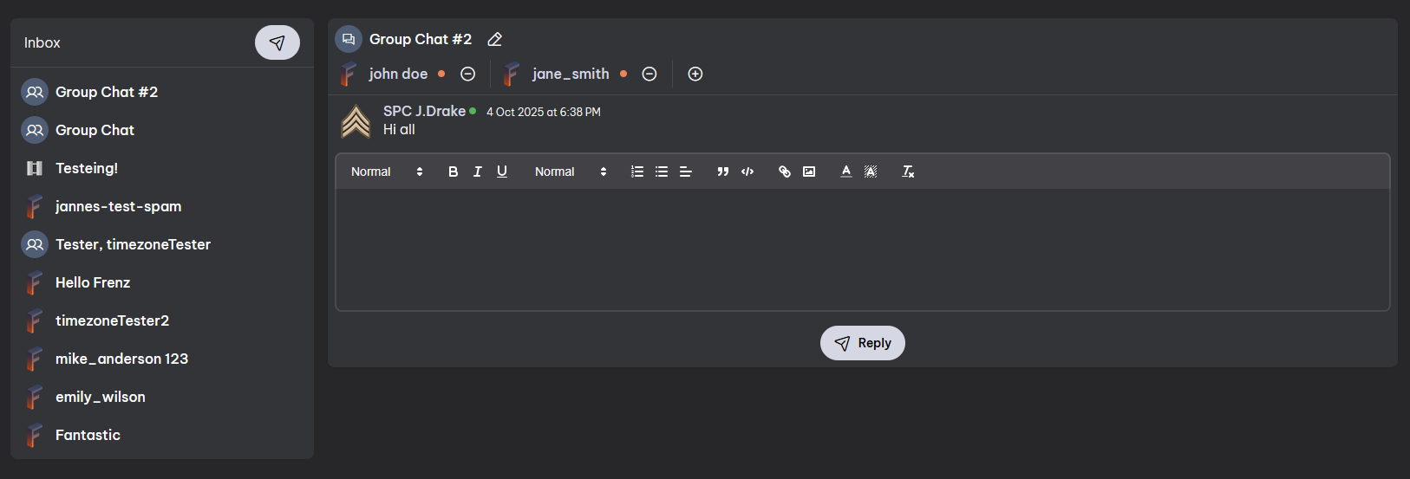Image resolution: width=1410 pixels, height=479 pixels.
Task: Insert a numbered list
Action: [x=637, y=172]
